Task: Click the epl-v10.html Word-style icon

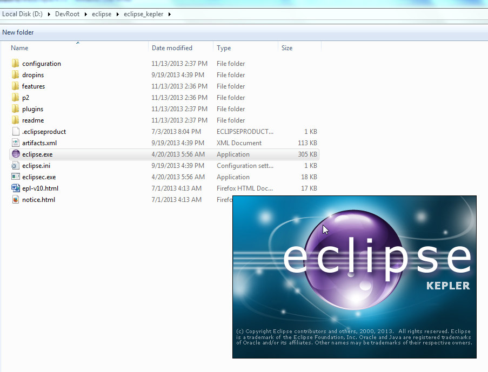Action: point(16,188)
